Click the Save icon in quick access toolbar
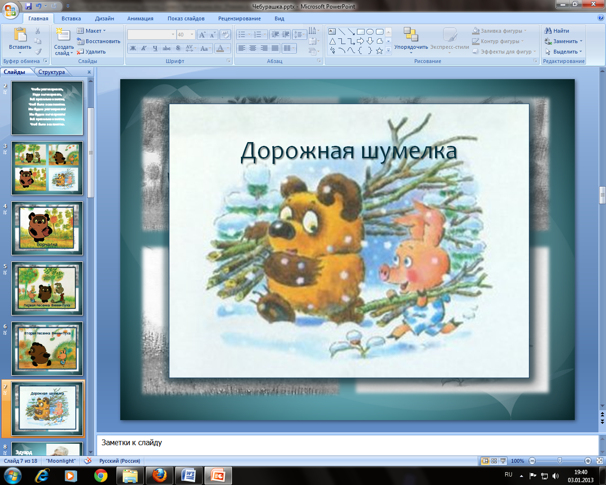This screenshot has height=485, width=606. (28, 6)
